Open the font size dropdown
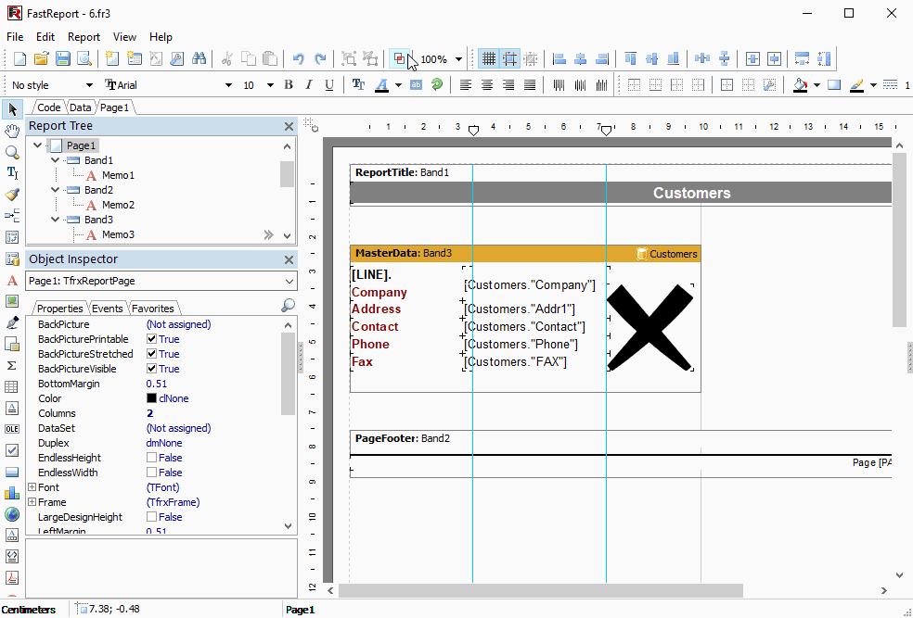Image resolution: width=913 pixels, height=618 pixels. pos(270,85)
